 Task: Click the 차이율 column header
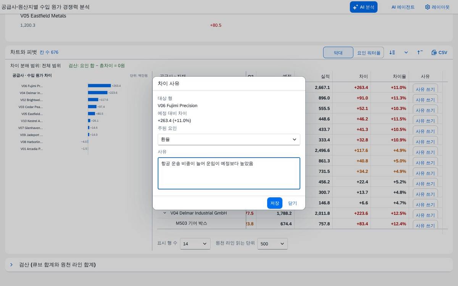pos(399,77)
